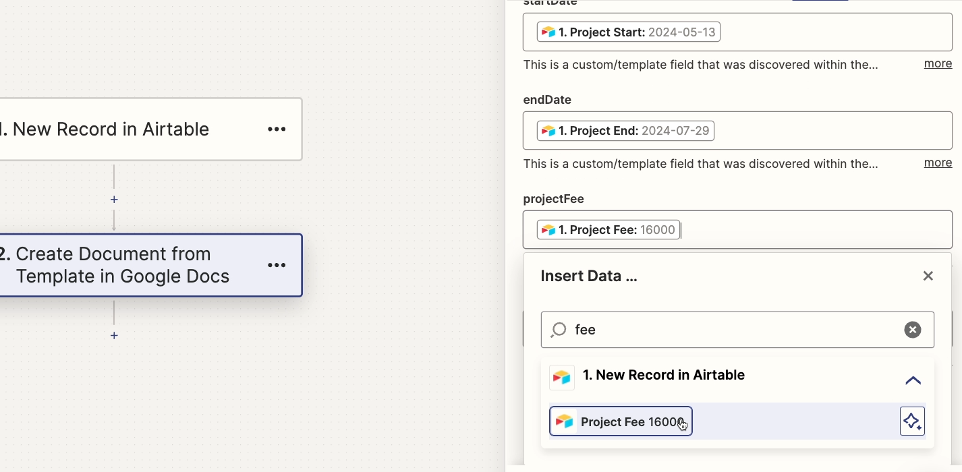Click the New Record in Airtable section title
Screen dimensions: 962x472
tap(664, 375)
